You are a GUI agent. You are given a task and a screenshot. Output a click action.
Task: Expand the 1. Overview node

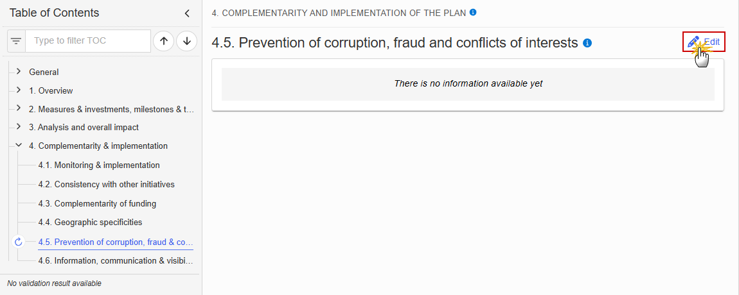(19, 90)
